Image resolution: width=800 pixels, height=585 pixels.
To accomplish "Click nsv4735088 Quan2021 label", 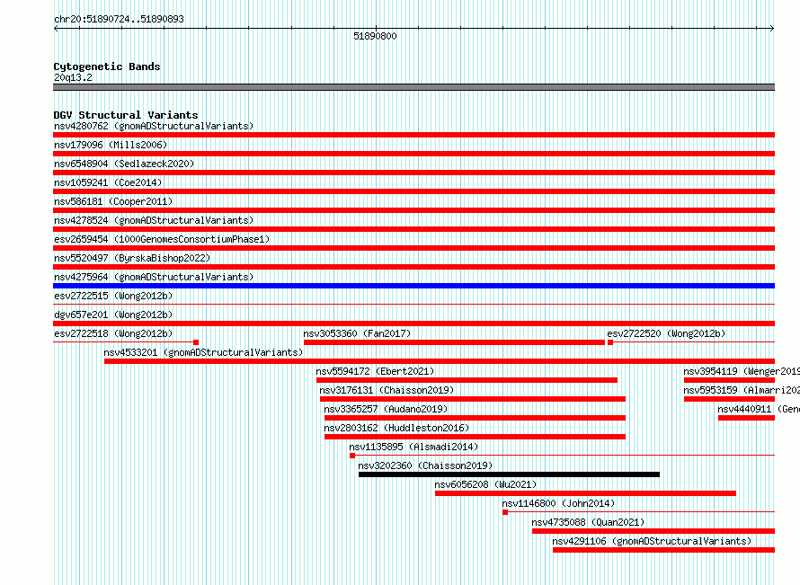I will 588,522.
